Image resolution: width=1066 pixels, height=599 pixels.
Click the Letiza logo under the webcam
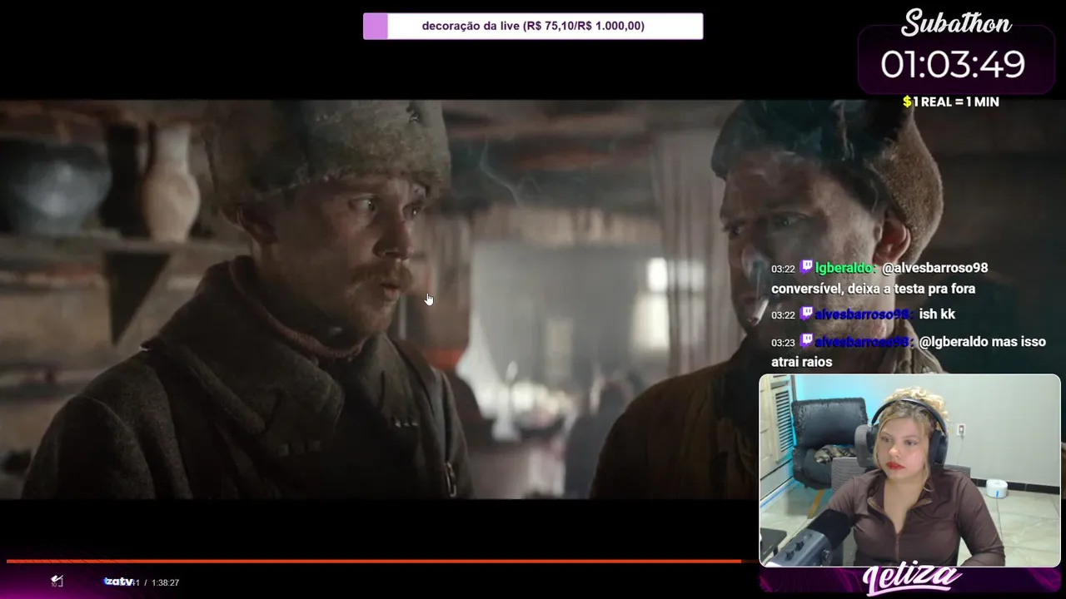pyautogui.click(x=912, y=580)
